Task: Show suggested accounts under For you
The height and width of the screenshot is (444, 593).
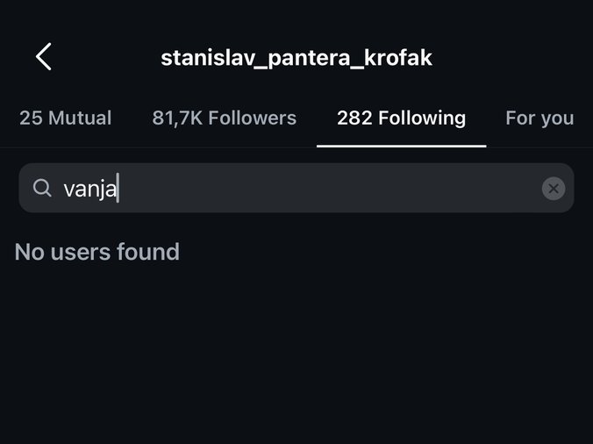Action: (x=539, y=118)
